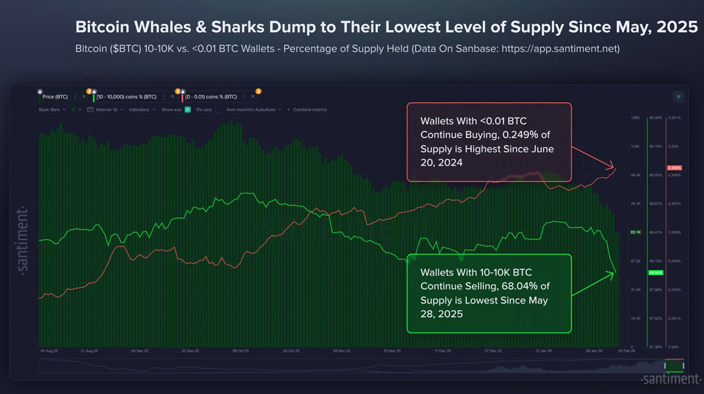Enable the Pin axis checkbox
The width and height of the screenshot is (704, 394).
(217, 110)
